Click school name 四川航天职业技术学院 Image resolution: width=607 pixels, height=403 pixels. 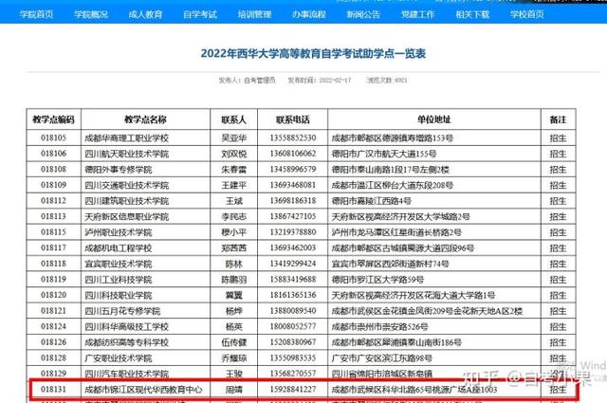(x=126, y=154)
